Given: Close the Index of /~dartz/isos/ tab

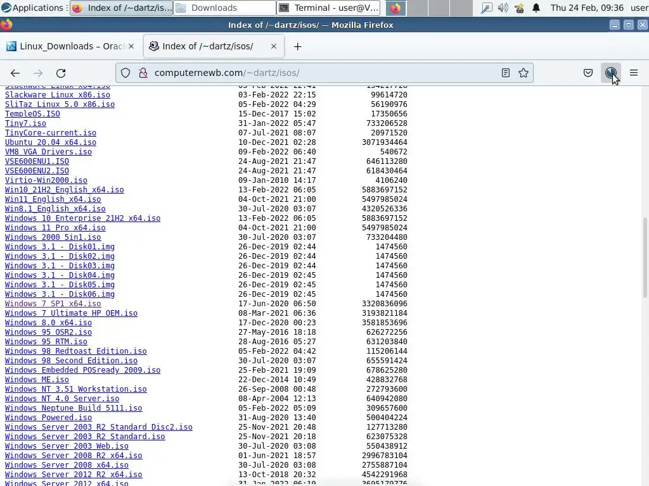Looking at the screenshot, I should 274,46.
